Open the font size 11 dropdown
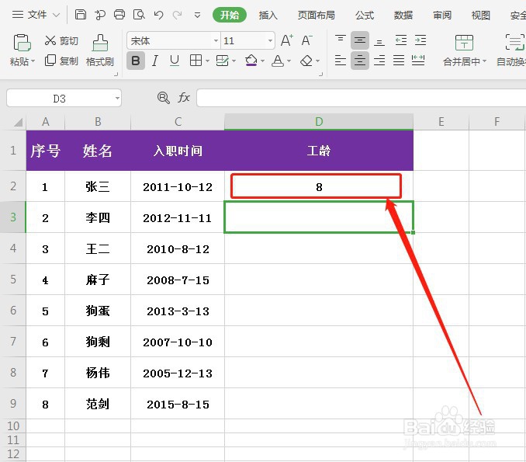This screenshot has height=462, width=526. pyautogui.click(x=270, y=41)
